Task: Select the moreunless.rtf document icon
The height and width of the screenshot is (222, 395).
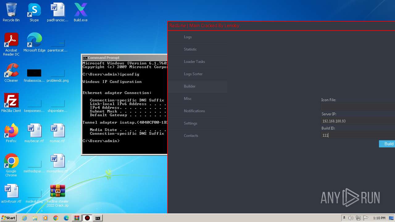Action: pos(57,163)
